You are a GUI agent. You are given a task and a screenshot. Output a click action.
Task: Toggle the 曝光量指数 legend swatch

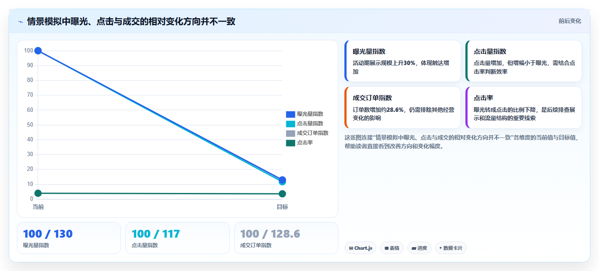tap(291, 114)
